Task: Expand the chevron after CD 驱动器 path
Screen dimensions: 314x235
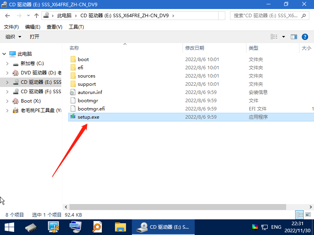Action: (x=173, y=16)
